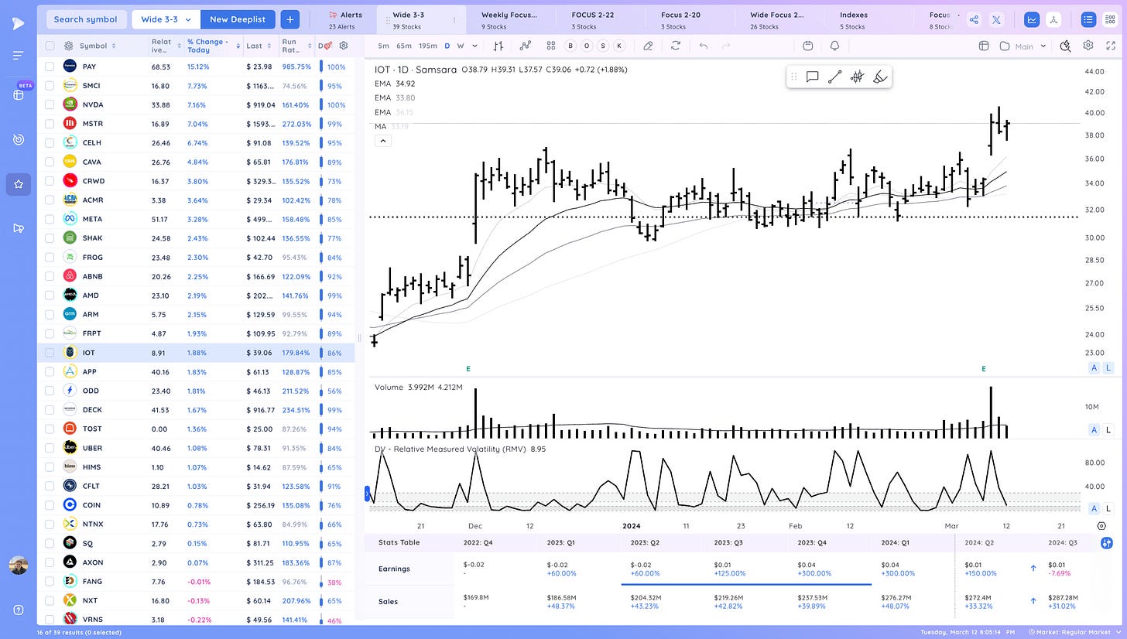Sort by % Change - Today column

pyautogui.click(x=213, y=46)
